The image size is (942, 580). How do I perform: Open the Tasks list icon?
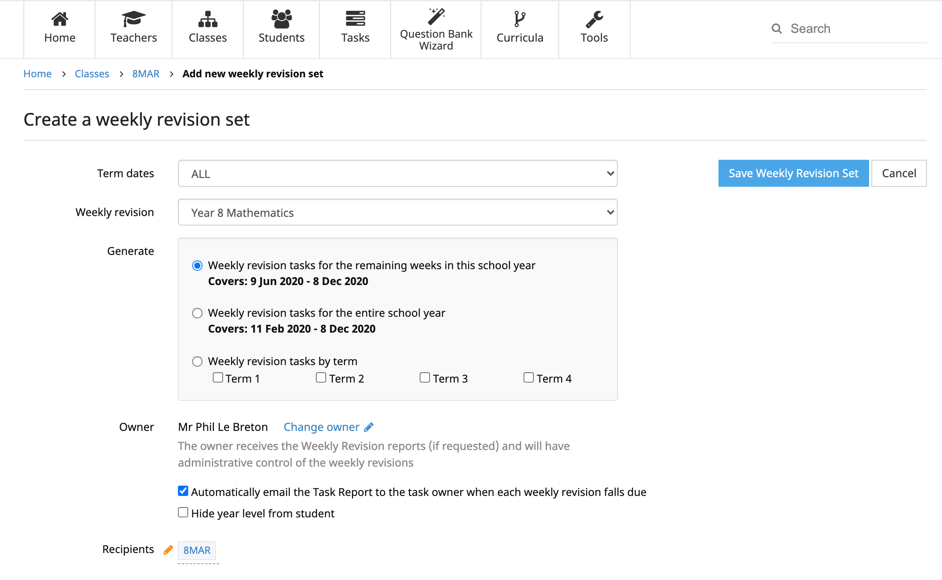355,19
